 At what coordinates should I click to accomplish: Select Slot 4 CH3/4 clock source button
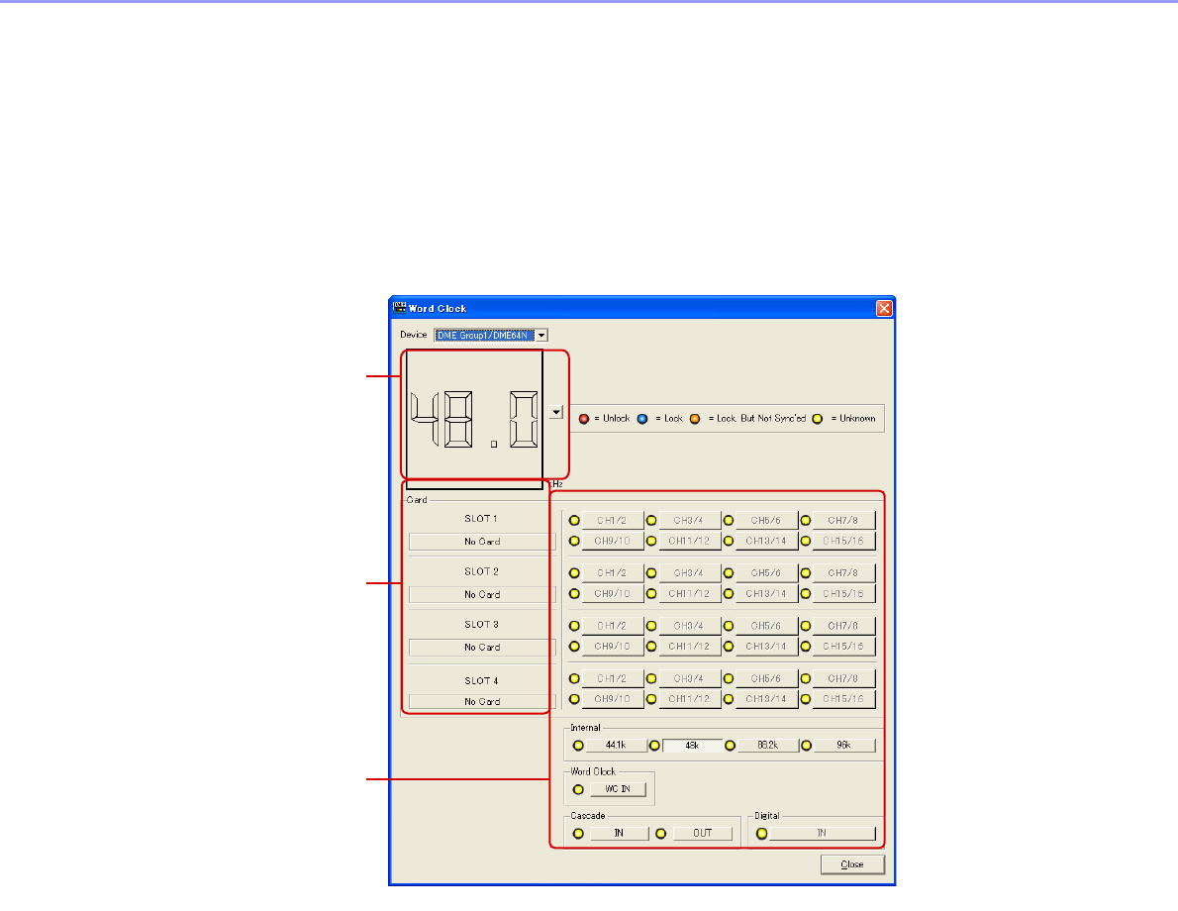pyautogui.click(x=689, y=678)
